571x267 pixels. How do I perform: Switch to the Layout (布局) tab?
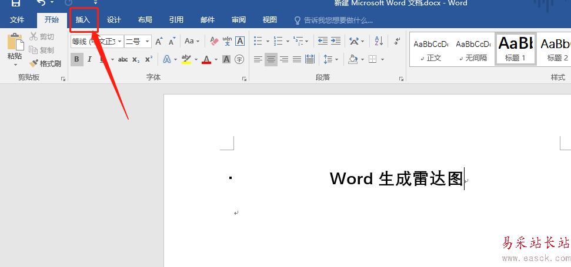145,20
